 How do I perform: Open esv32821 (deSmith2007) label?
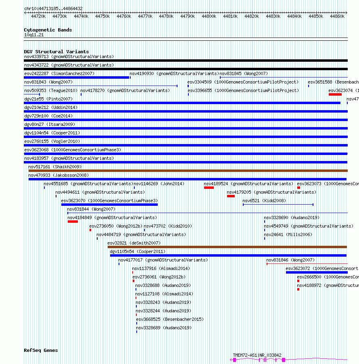(x=134, y=243)
